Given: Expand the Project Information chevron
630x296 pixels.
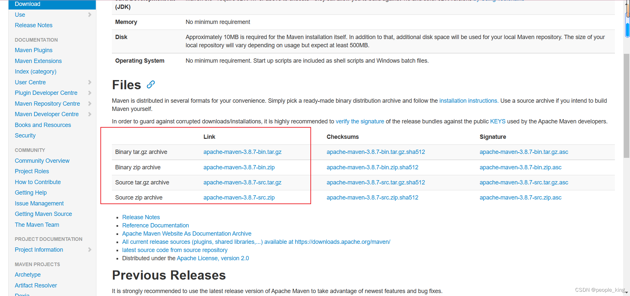Looking at the screenshot, I should click(90, 250).
